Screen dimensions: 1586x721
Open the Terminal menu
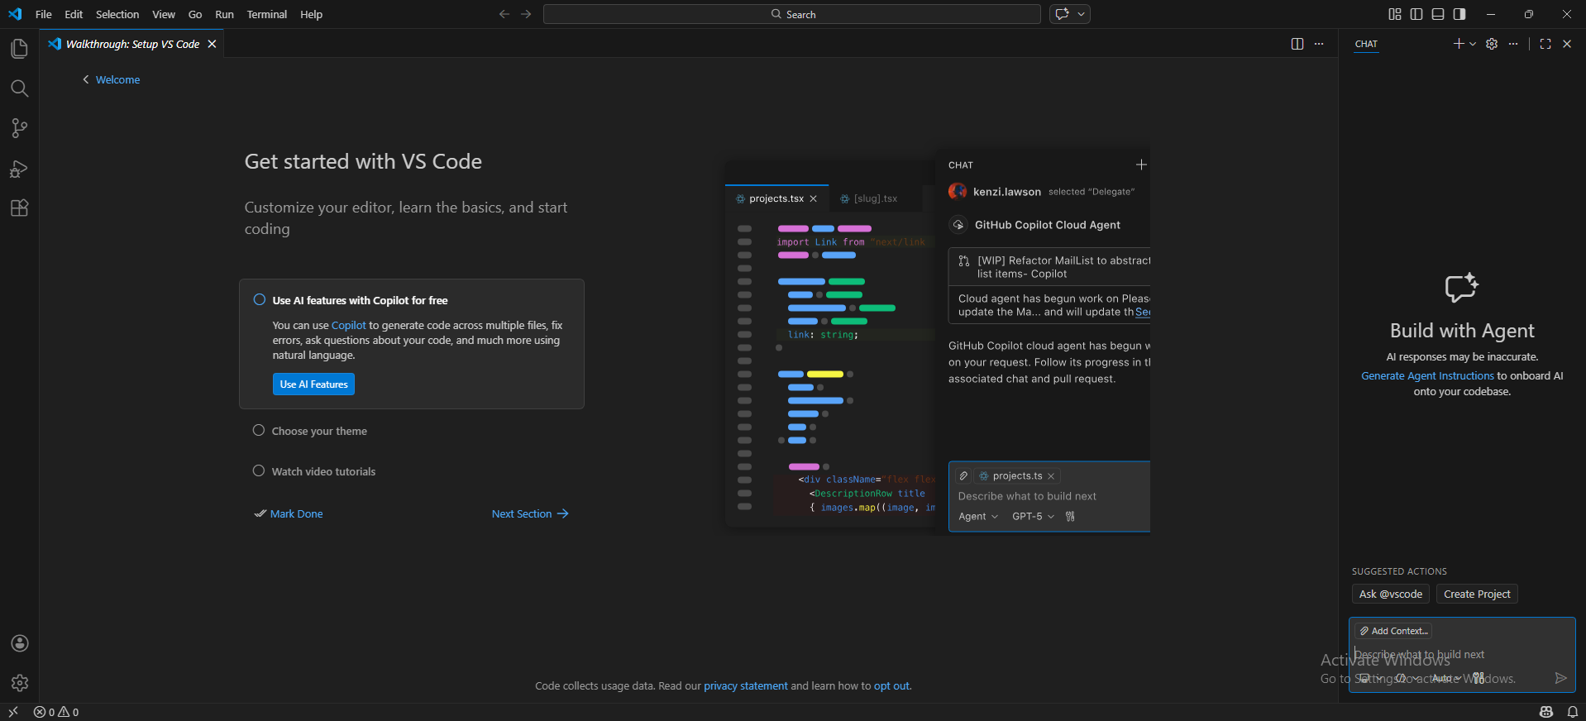pyautogui.click(x=266, y=14)
